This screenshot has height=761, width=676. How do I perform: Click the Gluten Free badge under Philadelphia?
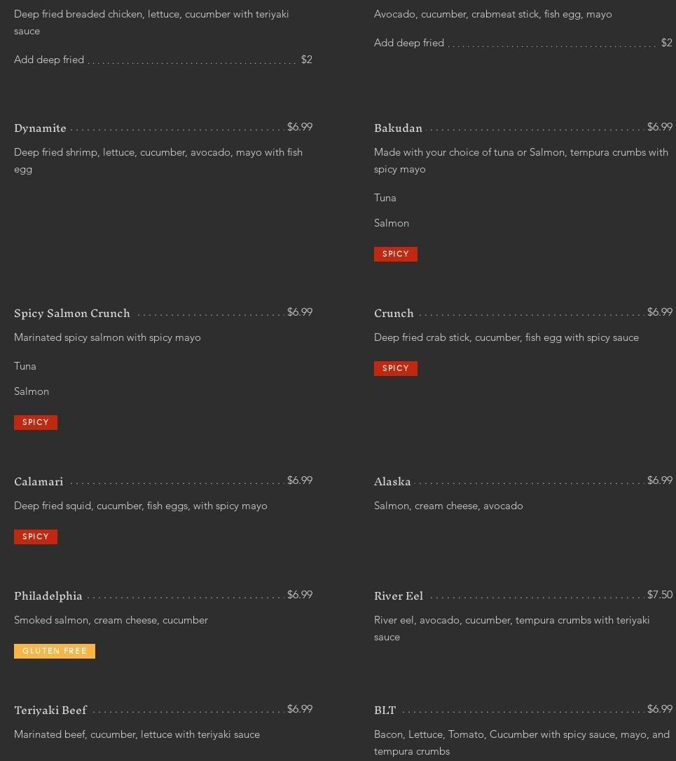click(55, 651)
